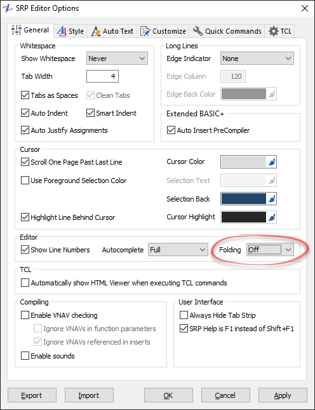
Task: Click the Auto Text lightning icon
Action: (96, 31)
